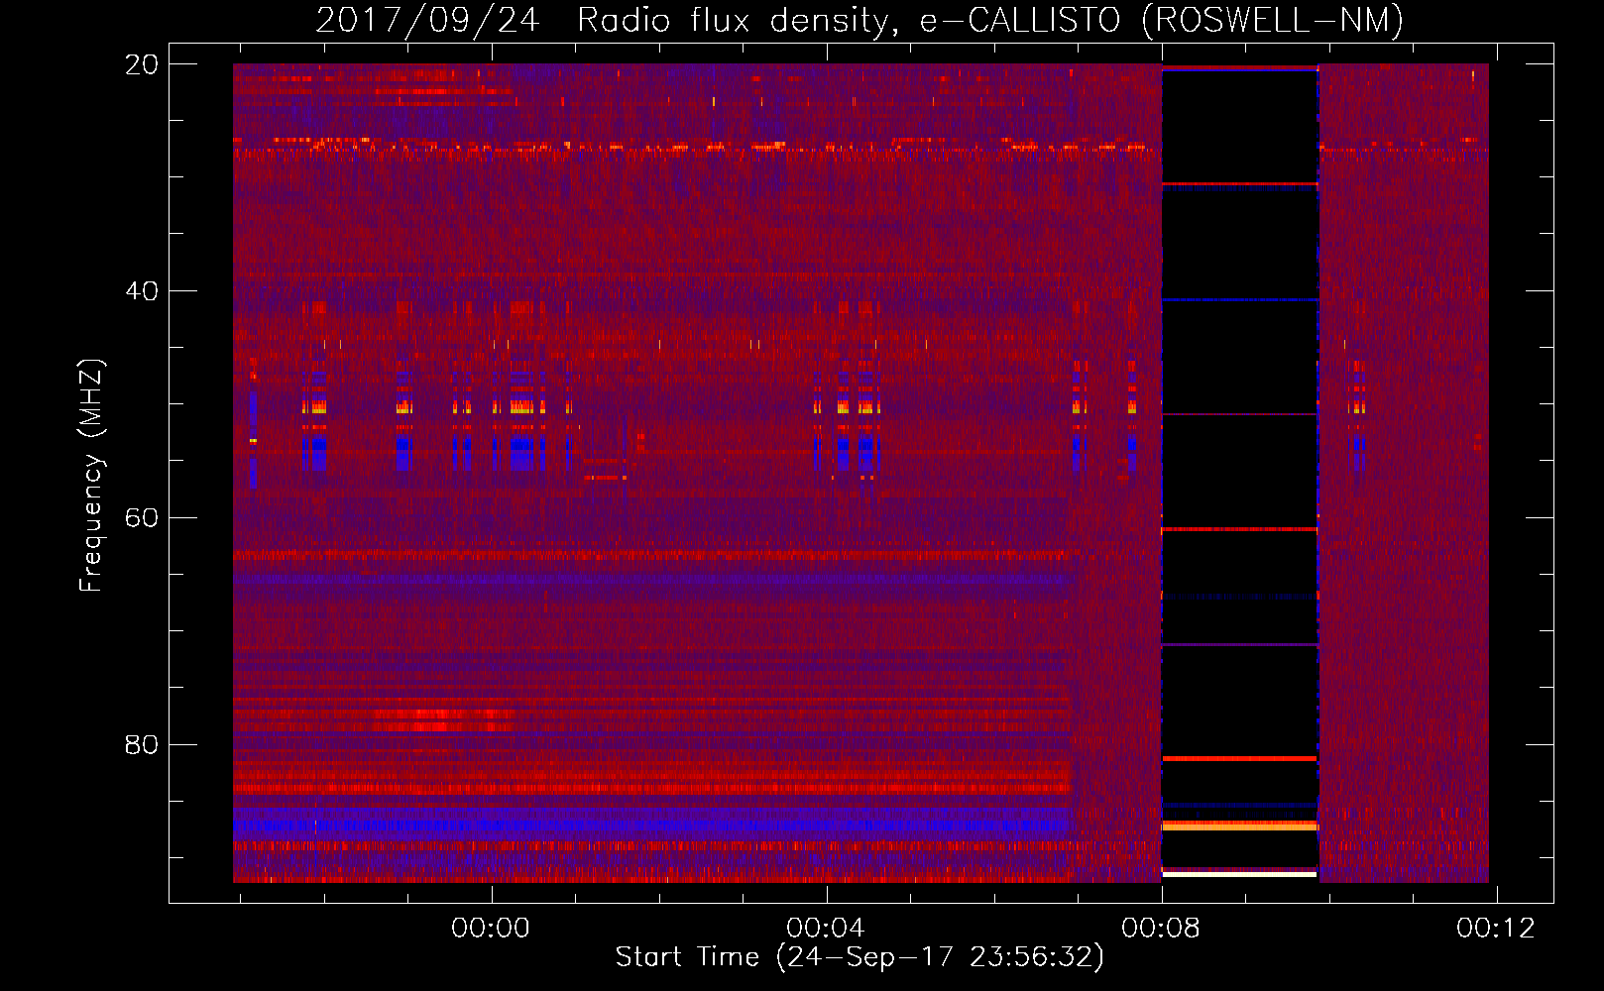Click the 'Frequency (MHZ)' axis label
This screenshot has height=991, width=1604.
pyautogui.click(x=91, y=476)
